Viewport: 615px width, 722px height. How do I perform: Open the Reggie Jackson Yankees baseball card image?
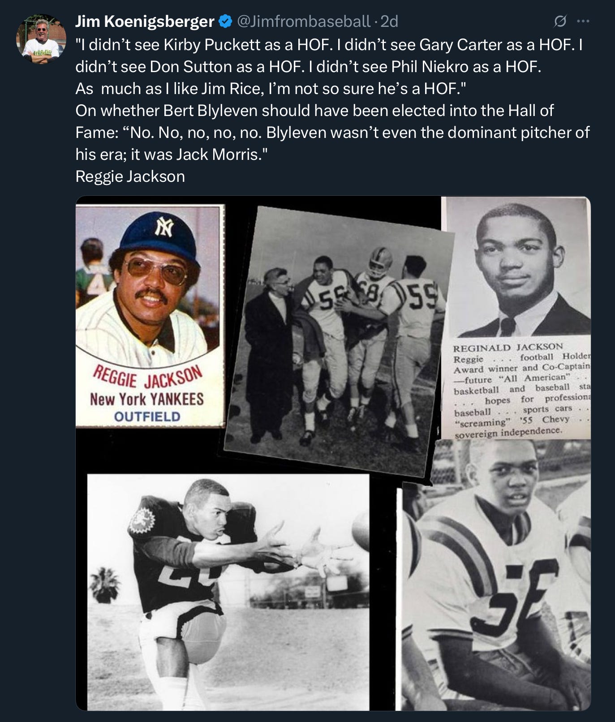click(x=150, y=316)
